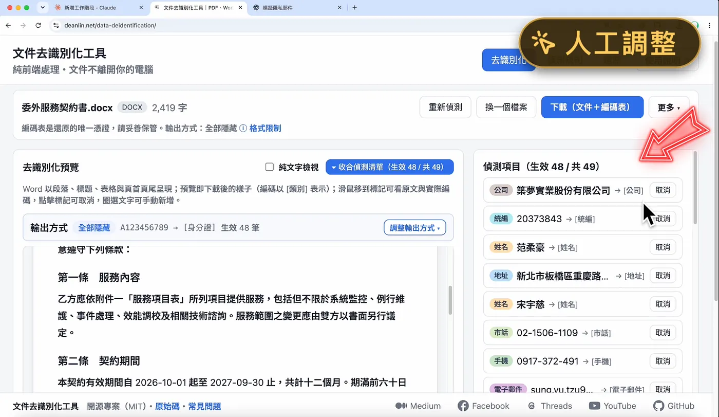
Task: Download file and code table with 下載 button
Action: pyautogui.click(x=592, y=107)
